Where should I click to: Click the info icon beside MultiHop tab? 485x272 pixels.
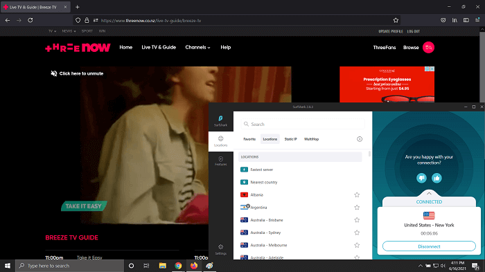tap(360, 139)
